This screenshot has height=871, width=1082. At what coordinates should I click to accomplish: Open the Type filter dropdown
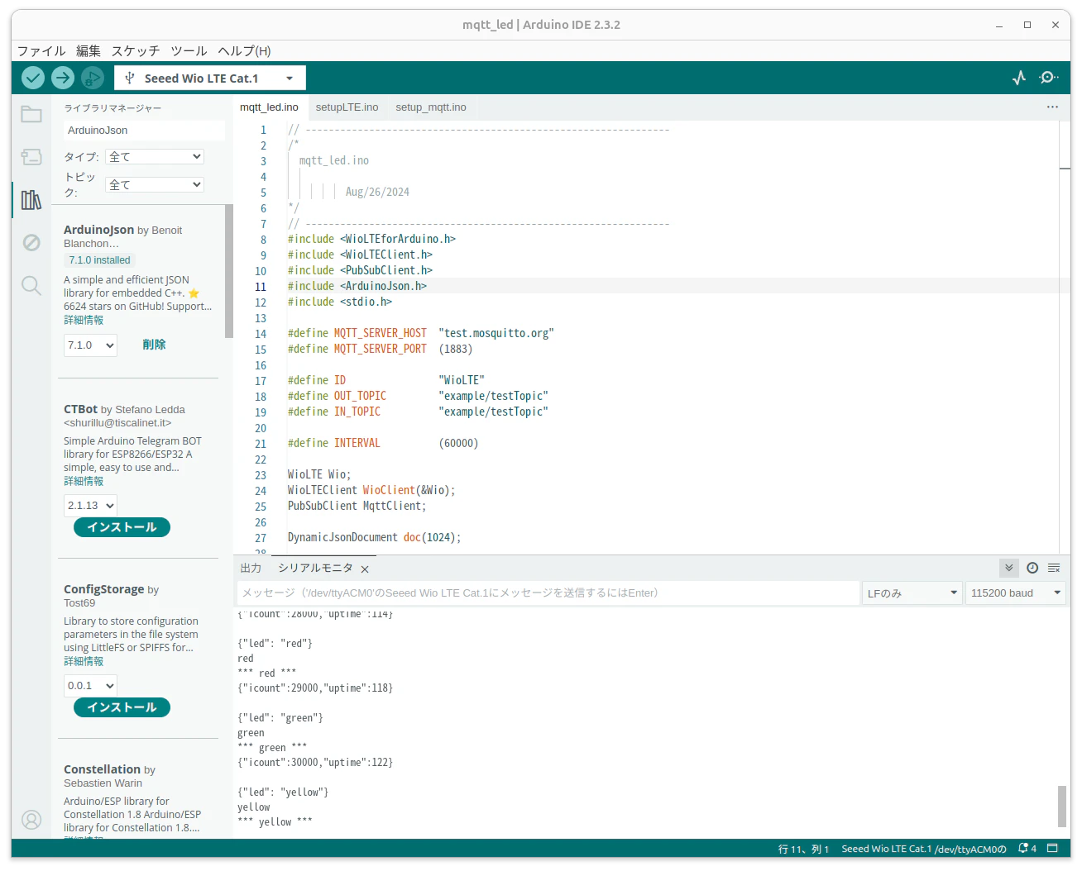(x=155, y=156)
